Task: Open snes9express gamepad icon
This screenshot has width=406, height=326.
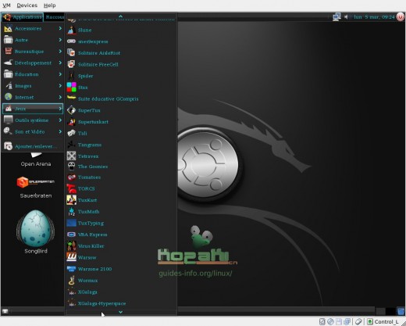Action: tap(71, 41)
